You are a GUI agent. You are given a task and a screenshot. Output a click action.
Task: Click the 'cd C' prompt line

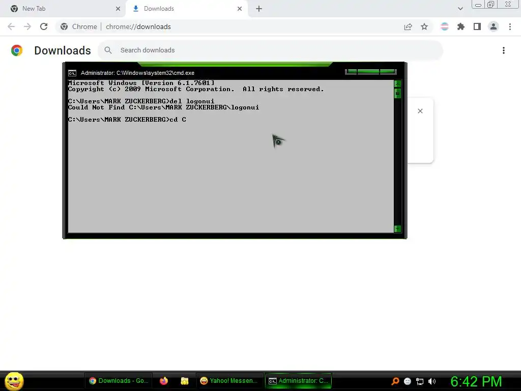point(127,119)
